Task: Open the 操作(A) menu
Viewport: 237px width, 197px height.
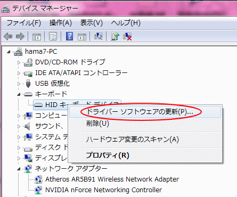Action: click(61, 23)
